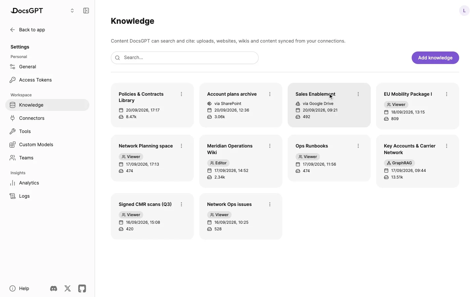Open options menu for Signed CMR scans (Q3)
Image resolution: width=475 pixels, height=297 pixels.
coord(181,204)
